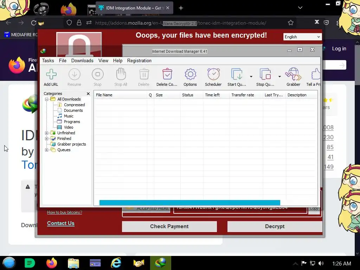Open the Pocket save icon in Firefox
Viewport: 360px width, 270px height.
click(326, 22)
